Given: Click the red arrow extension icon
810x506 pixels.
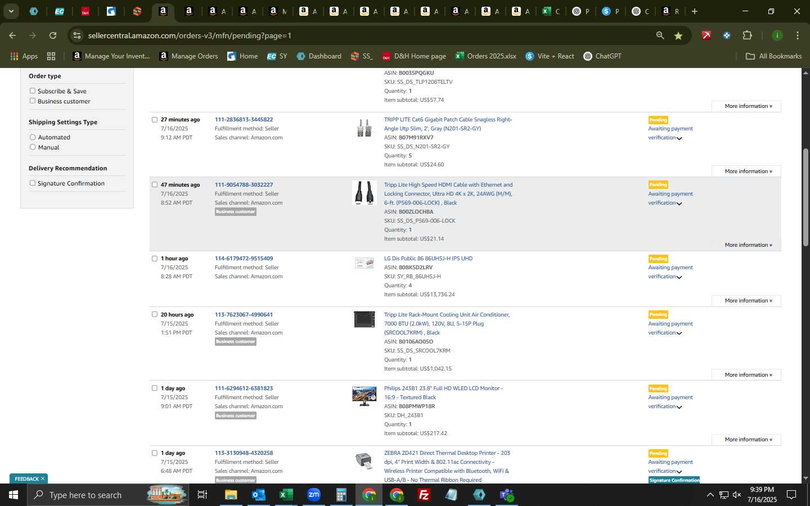Looking at the screenshot, I should point(706,35).
